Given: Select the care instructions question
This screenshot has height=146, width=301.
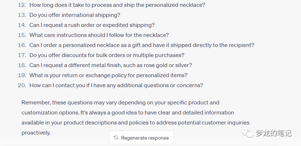Looking at the screenshot, I should [99, 35].
